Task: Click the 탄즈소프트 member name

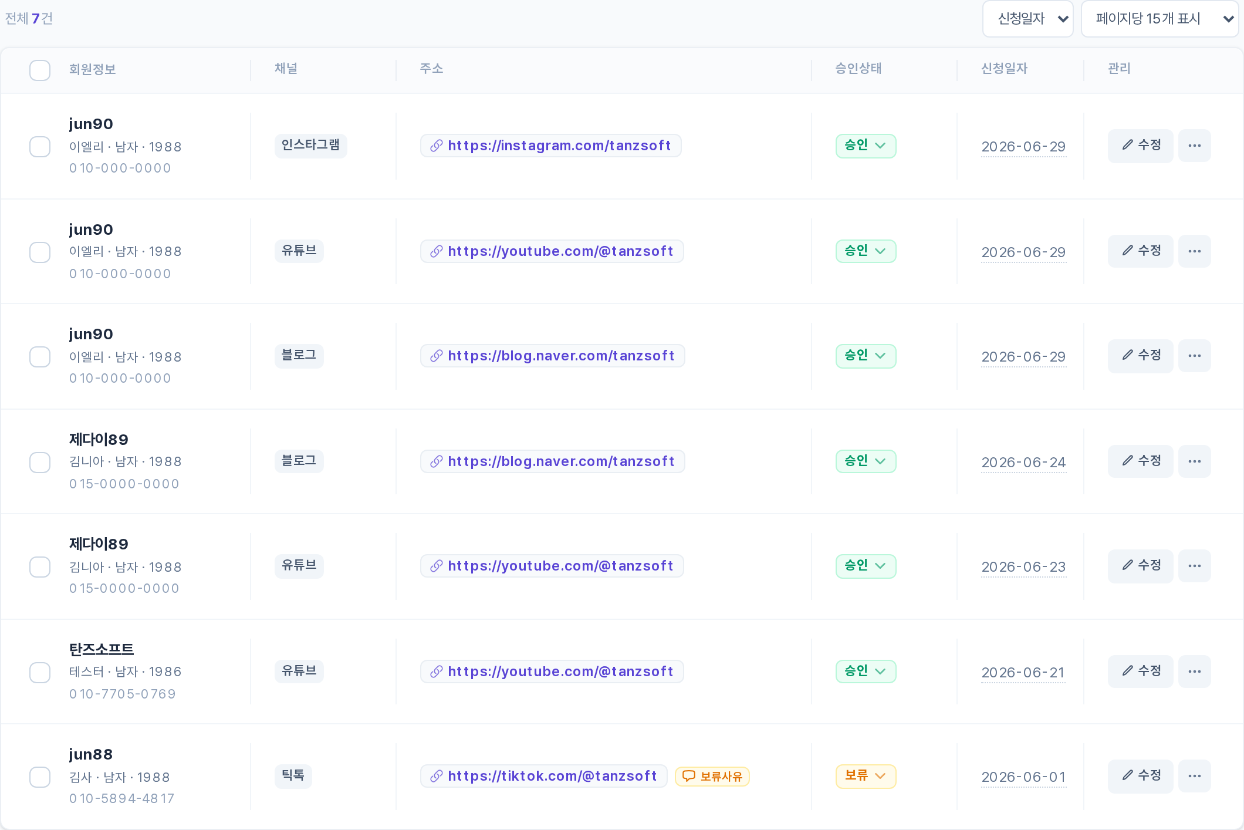Action: [102, 649]
